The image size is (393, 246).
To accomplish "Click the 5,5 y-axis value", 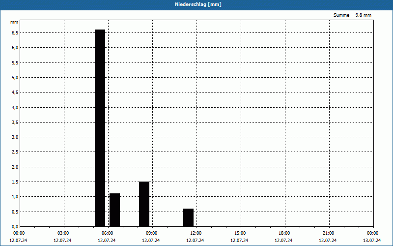I will pos(15,63).
